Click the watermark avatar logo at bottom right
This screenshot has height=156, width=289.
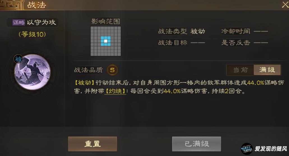pyautogui.click(x=247, y=149)
